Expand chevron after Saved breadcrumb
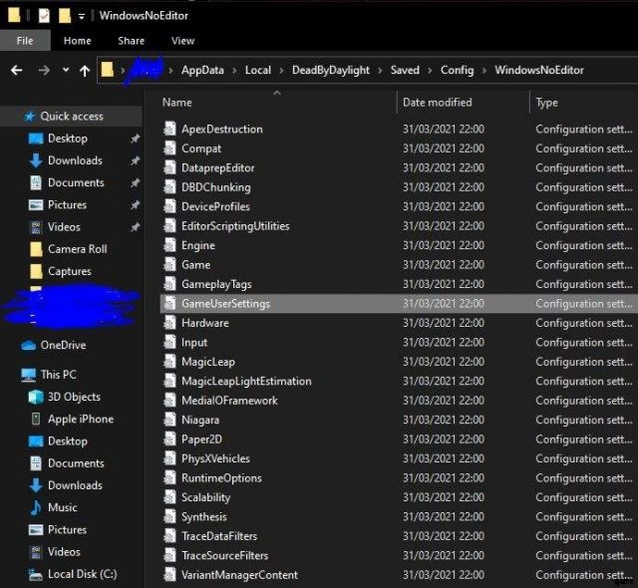This screenshot has height=588, width=638. click(x=430, y=71)
